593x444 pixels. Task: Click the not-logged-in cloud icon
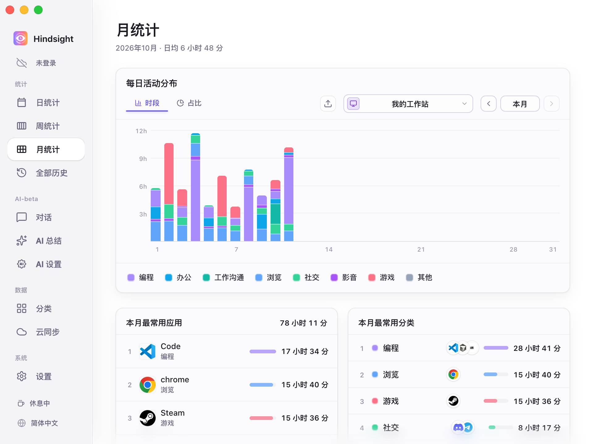pos(22,63)
